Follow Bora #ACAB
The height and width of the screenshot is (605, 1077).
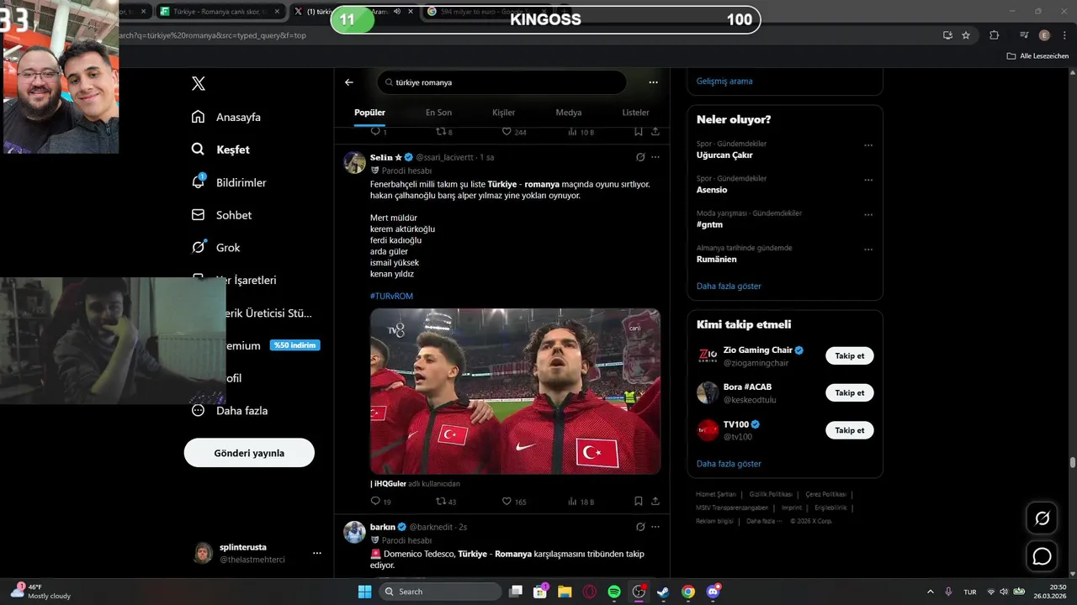tap(850, 392)
